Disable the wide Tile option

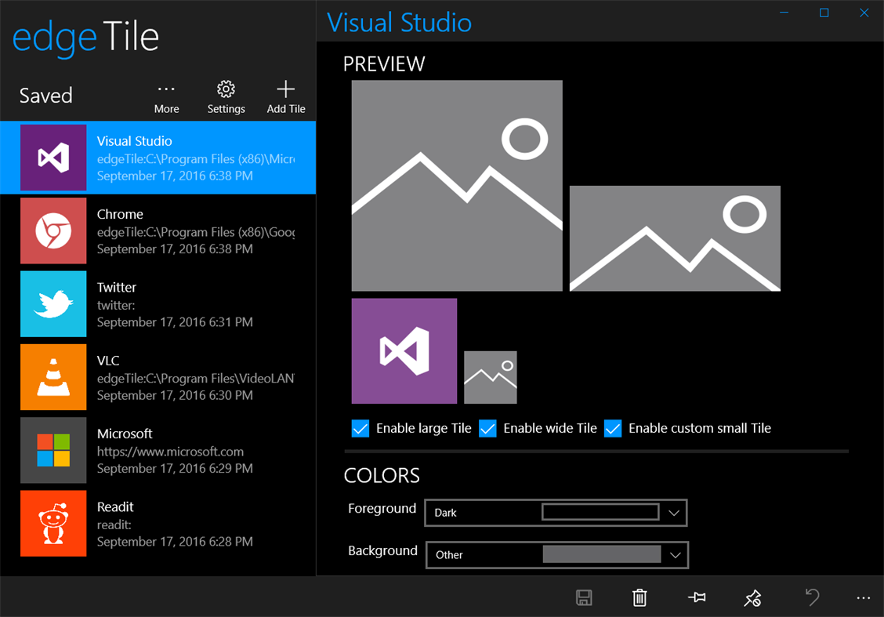(x=487, y=428)
